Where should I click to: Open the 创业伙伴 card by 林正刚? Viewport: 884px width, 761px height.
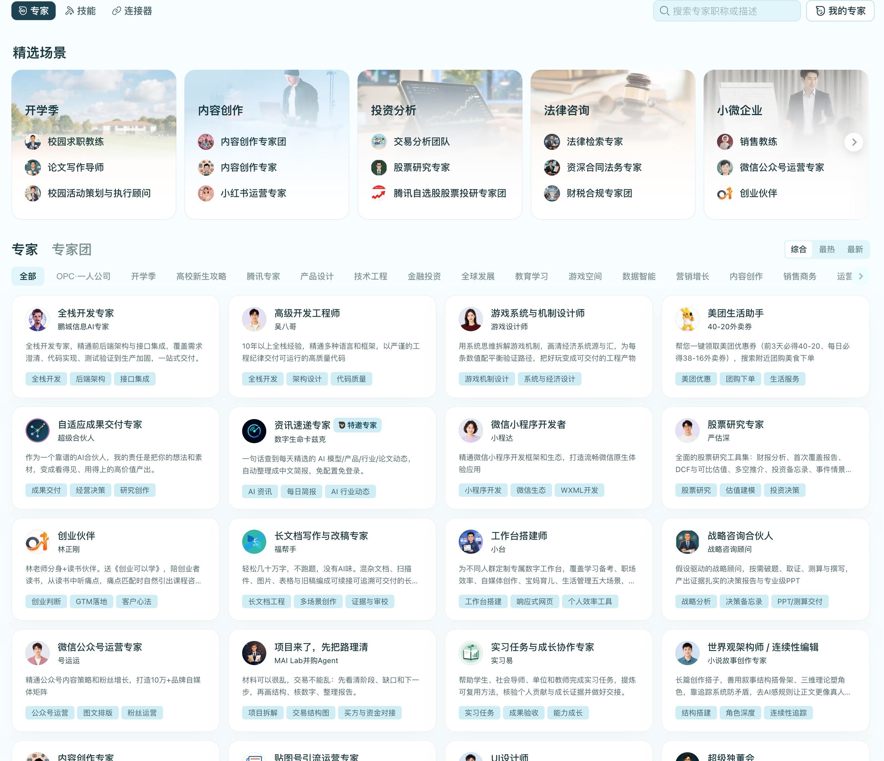point(116,569)
